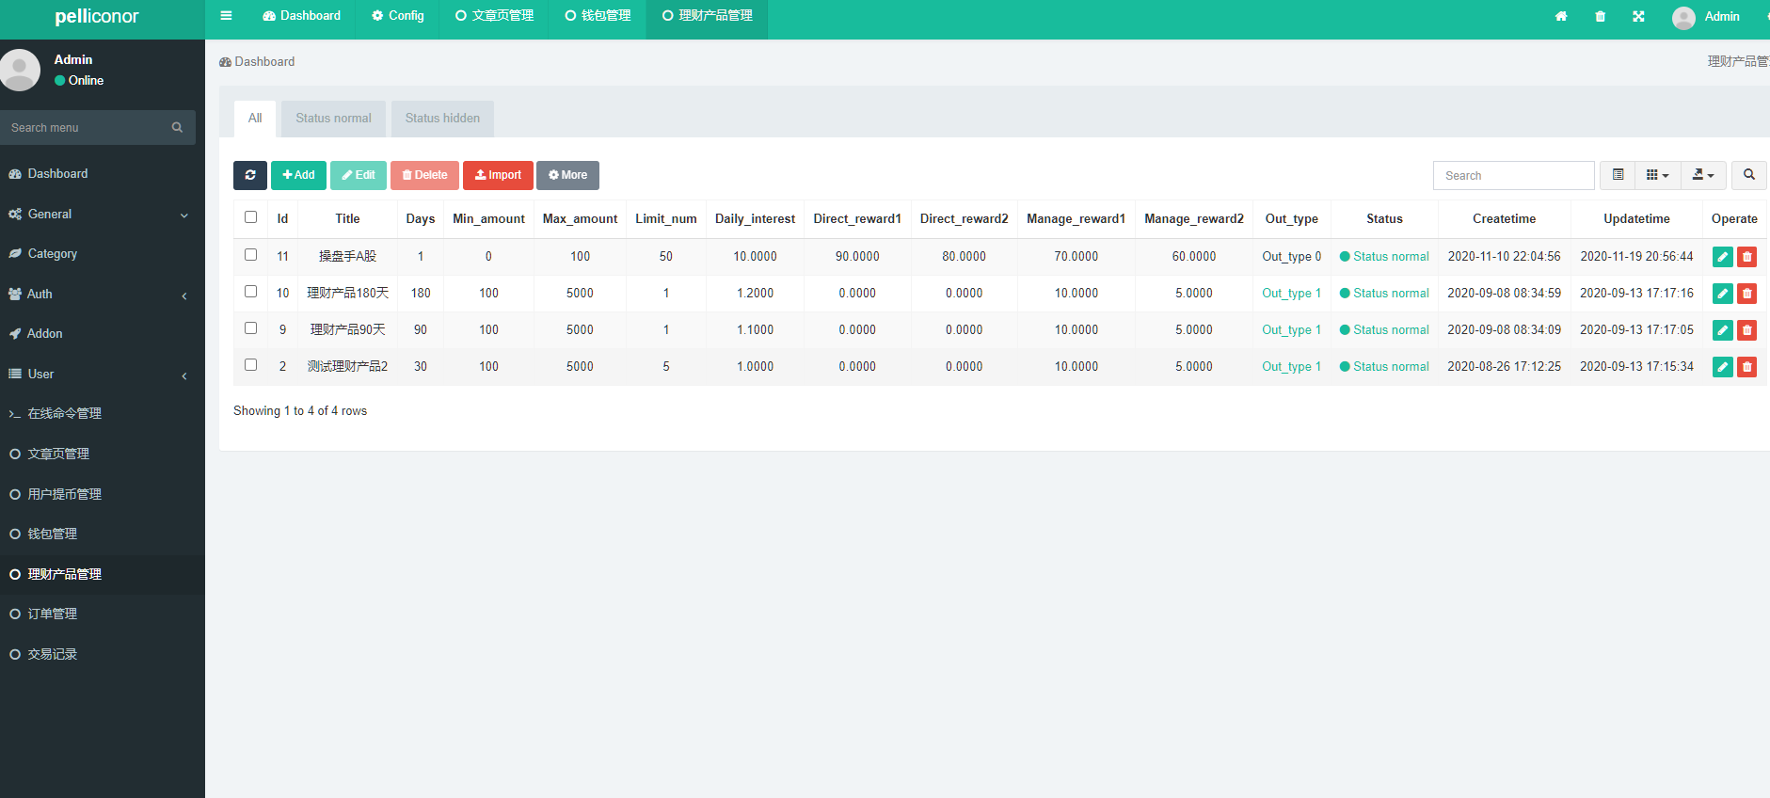
Task: Click the home icon in top bar
Action: pos(1561,16)
